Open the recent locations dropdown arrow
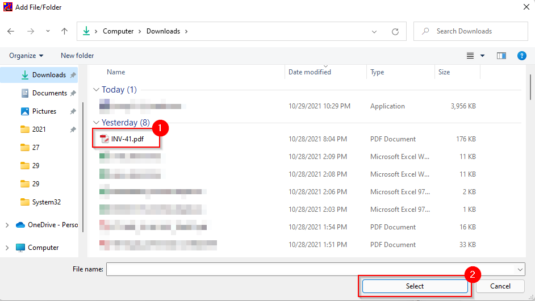 48,32
